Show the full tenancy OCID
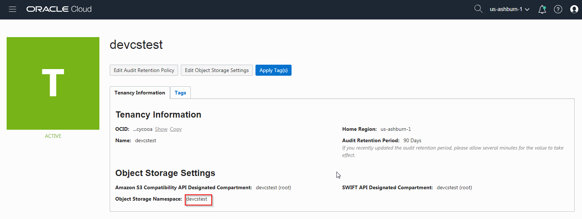The height and width of the screenshot is (219, 582). click(161, 129)
